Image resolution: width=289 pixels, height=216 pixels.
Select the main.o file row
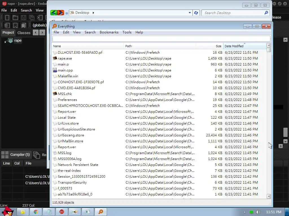pyautogui.click(x=159, y=64)
